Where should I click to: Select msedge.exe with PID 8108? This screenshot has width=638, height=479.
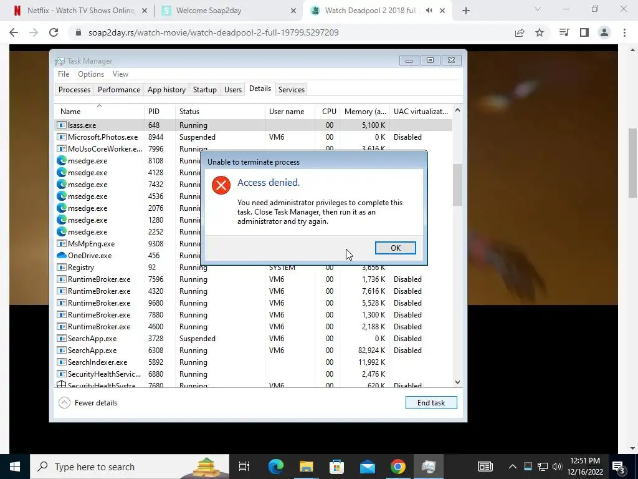(x=127, y=160)
